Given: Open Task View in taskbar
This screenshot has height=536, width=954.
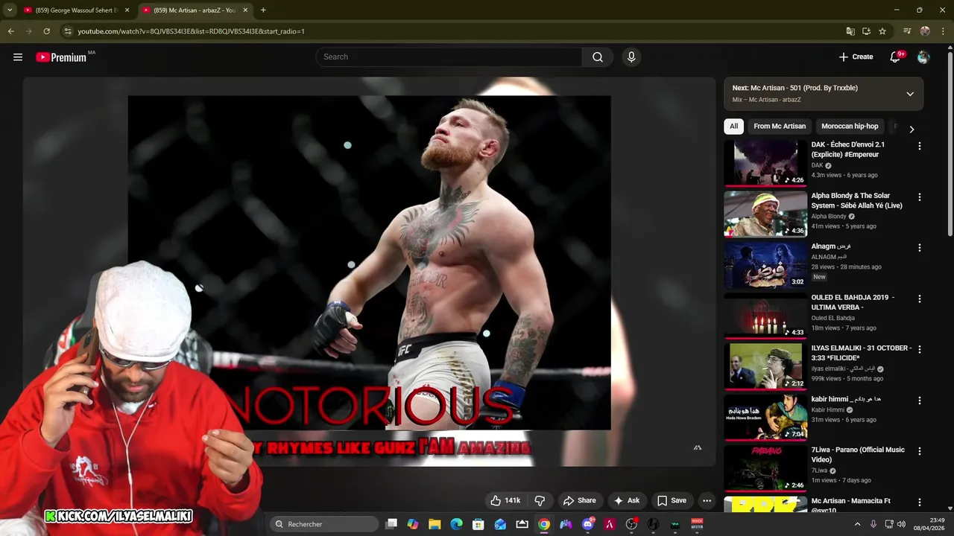Looking at the screenshot, I should tap(391, 524).
